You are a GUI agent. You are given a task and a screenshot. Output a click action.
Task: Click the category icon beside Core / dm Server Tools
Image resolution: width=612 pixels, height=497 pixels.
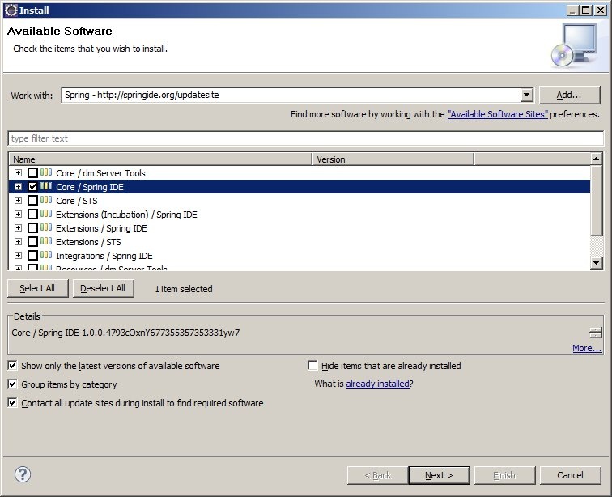46,173
